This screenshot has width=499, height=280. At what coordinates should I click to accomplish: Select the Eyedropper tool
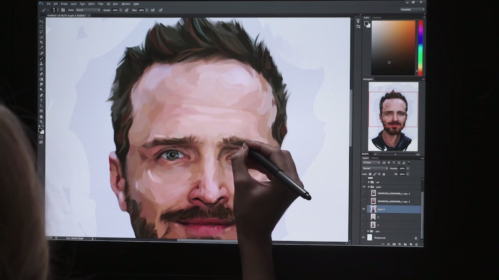(41, 47)
